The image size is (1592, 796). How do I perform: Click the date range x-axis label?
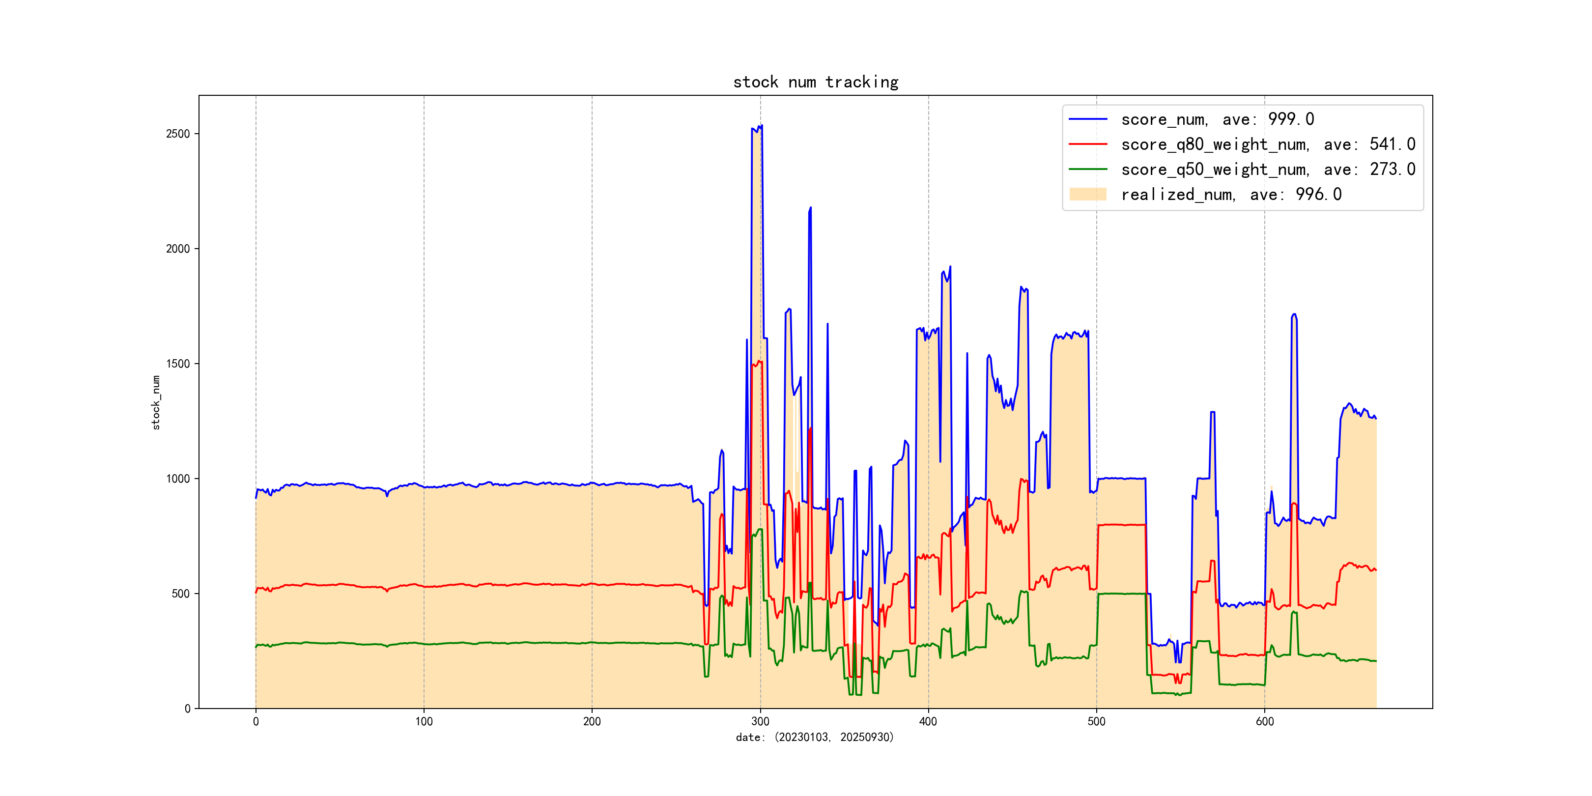(815, 738)
